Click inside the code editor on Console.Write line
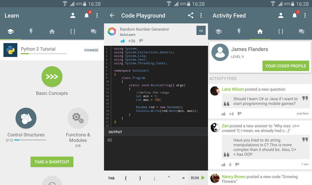This screenshot has height=185, width=312. (x=167, y=111)
